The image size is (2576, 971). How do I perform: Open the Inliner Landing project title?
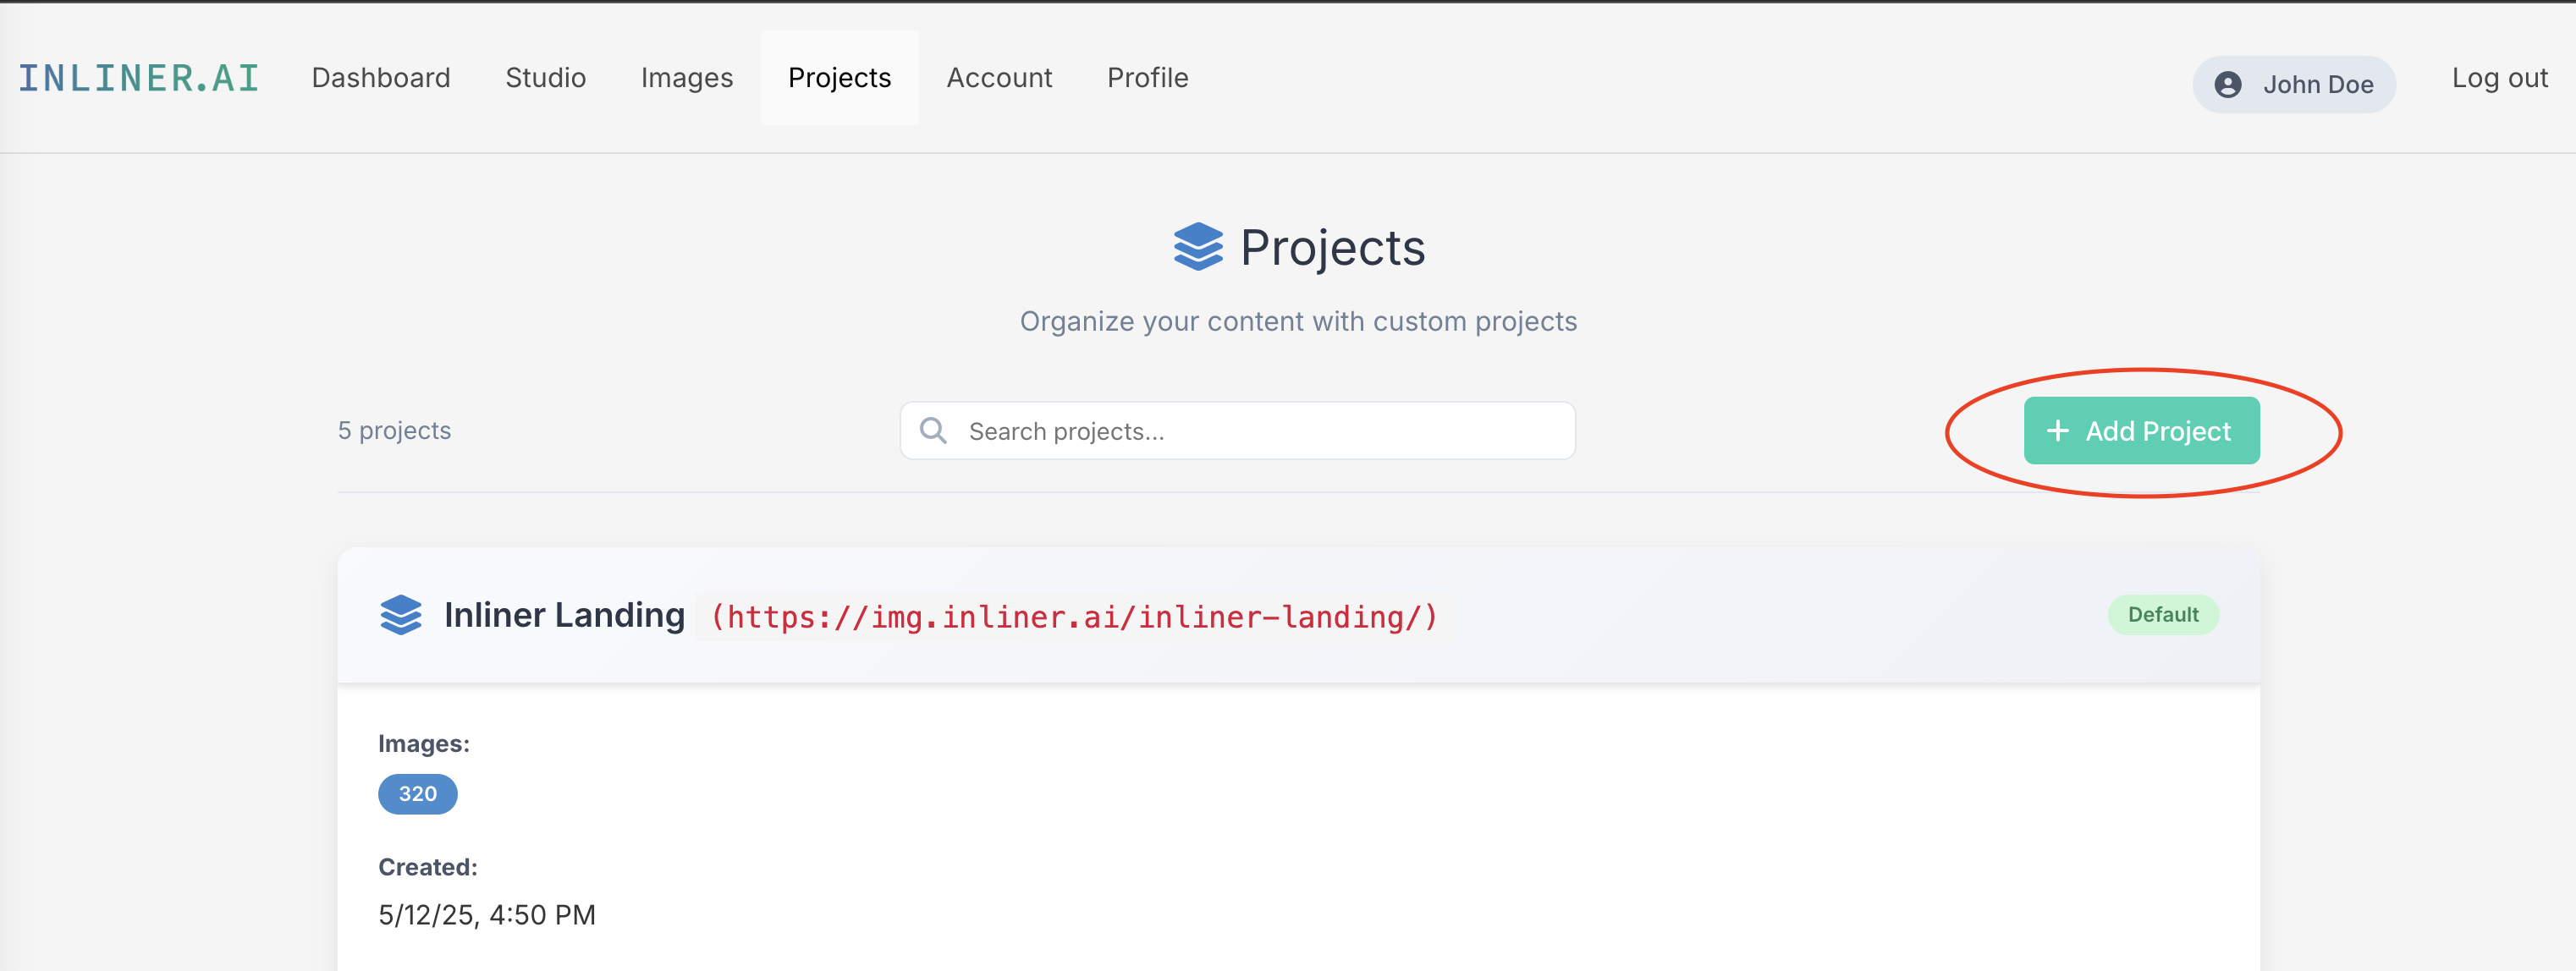564,614
